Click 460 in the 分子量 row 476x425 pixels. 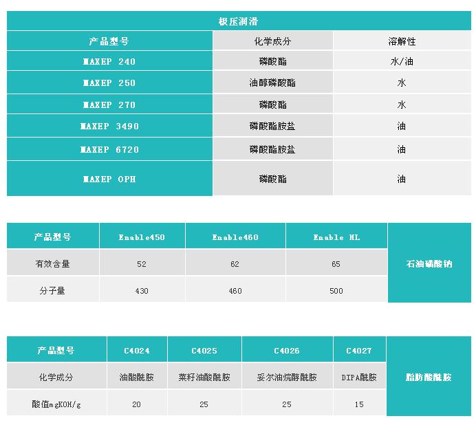click(x=235, y=290)
